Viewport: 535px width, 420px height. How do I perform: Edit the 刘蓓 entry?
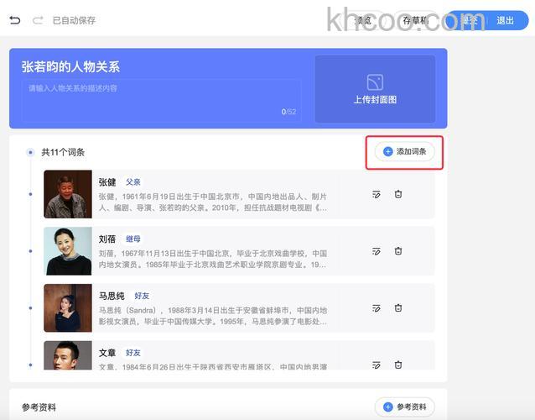coord(377,251)
